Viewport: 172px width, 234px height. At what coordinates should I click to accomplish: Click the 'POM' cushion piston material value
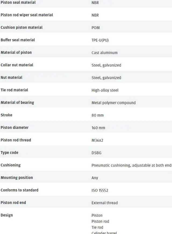(95, 28)
